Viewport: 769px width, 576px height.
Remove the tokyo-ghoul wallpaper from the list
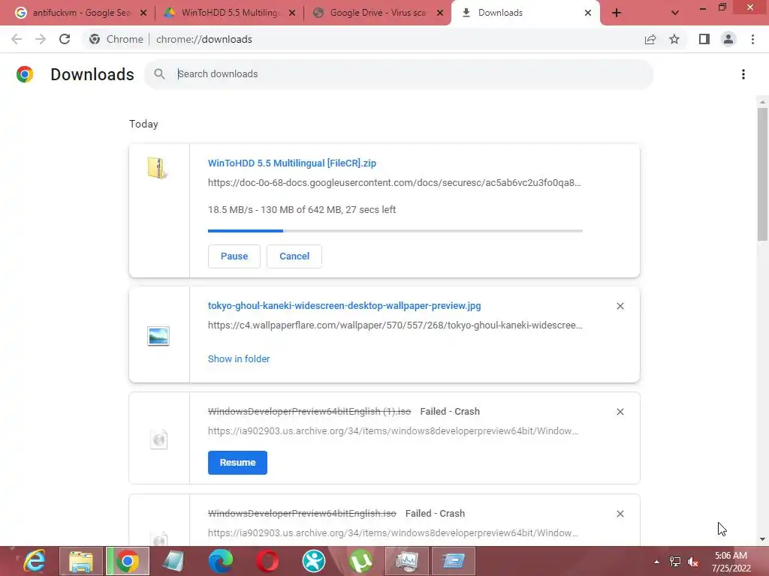coord(620,306)
